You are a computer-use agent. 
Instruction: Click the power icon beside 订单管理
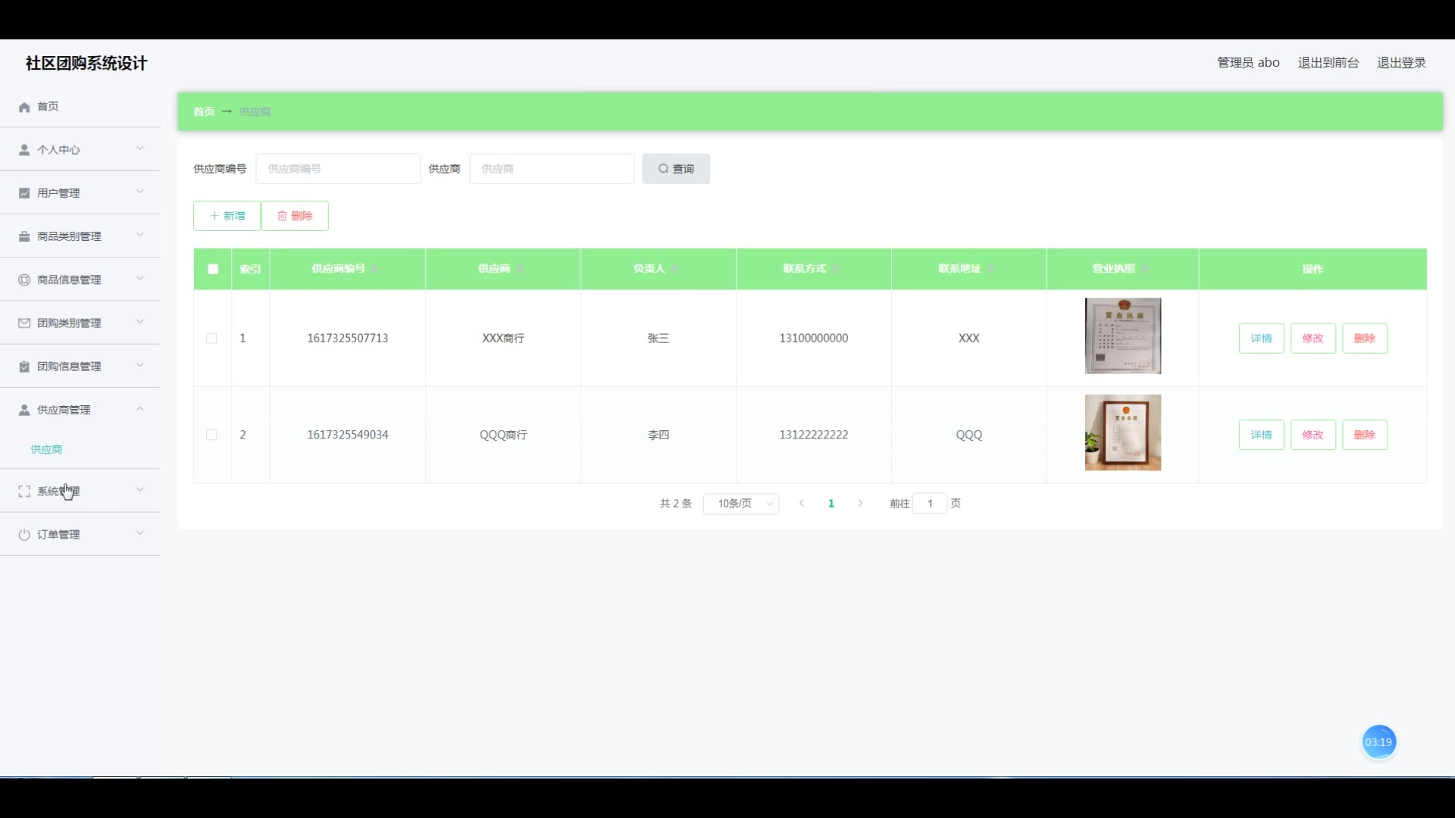(24, 535)
